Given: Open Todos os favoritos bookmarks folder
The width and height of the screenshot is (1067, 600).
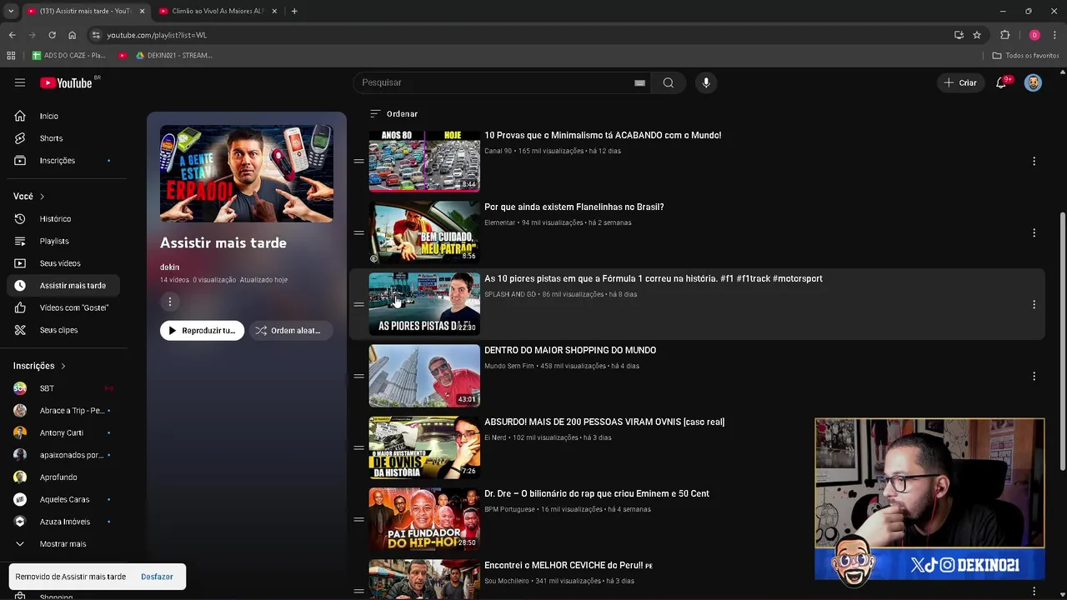Looking at the screenshot, I should tap(1025, 55).
